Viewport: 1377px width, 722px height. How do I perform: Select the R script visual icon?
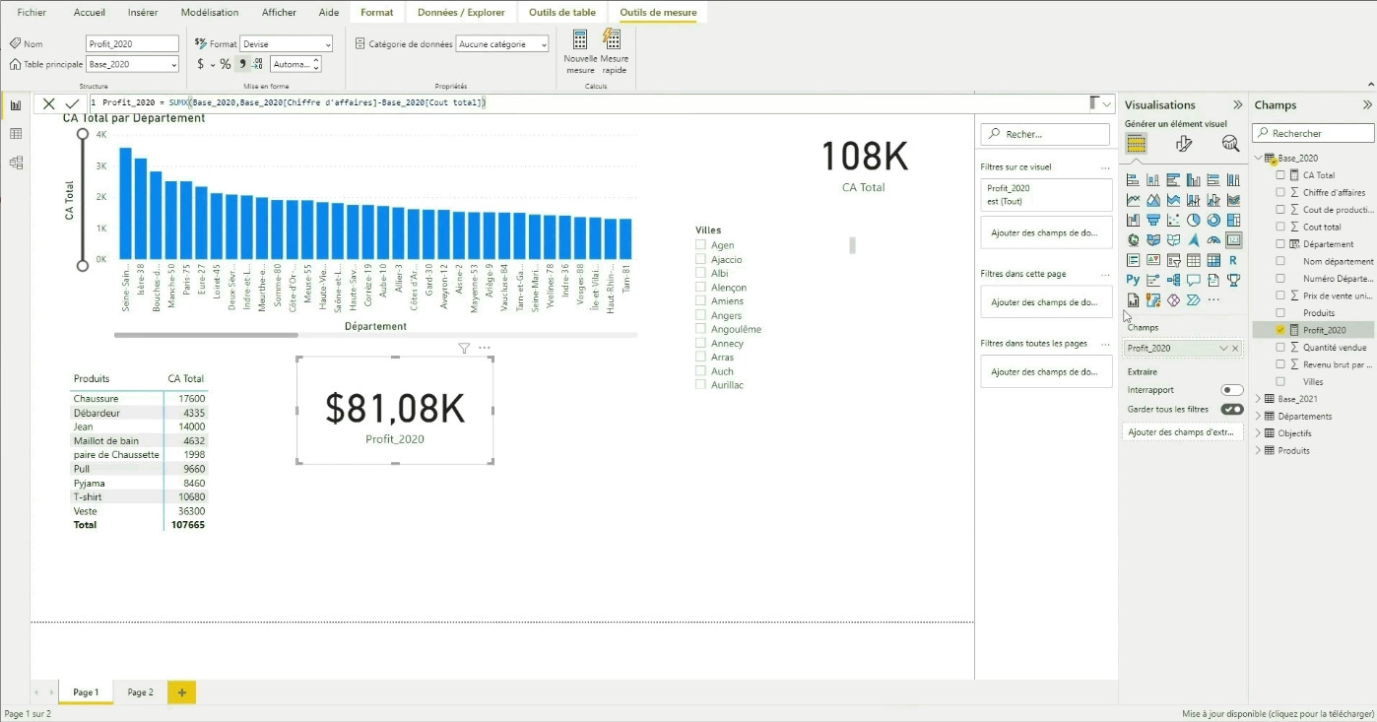[x=1233, y=260]
